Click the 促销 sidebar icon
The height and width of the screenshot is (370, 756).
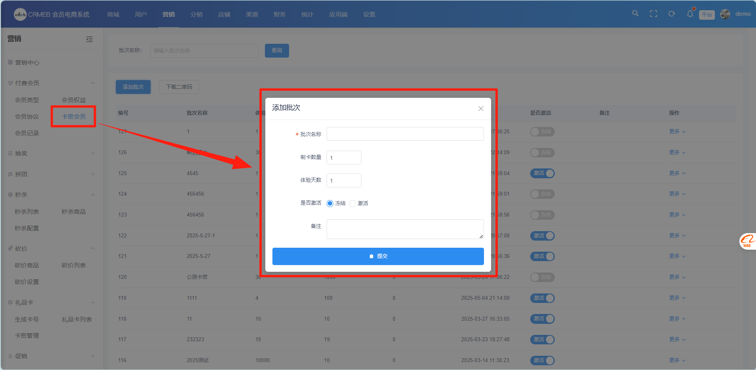click(x=10, y=356)
